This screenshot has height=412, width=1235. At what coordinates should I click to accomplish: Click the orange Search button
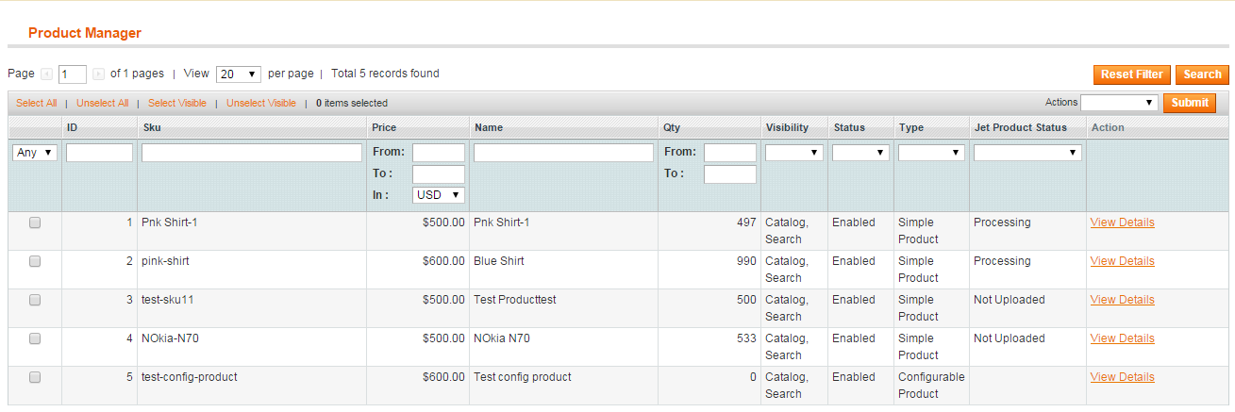click(x=1202, y=74)
